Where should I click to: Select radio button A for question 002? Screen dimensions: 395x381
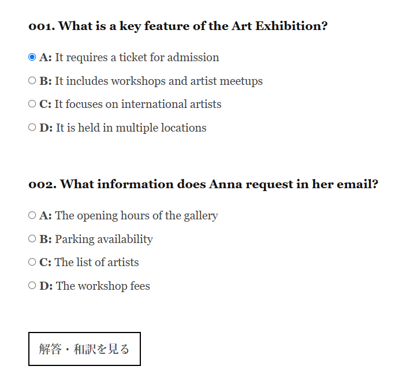(x=32, y=215)
